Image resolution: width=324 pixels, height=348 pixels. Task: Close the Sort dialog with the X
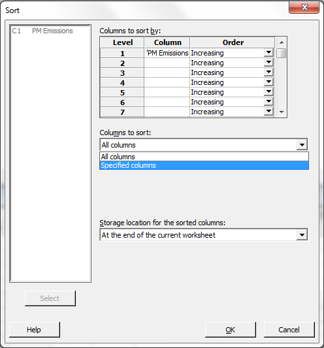click(x=304, y=7)
